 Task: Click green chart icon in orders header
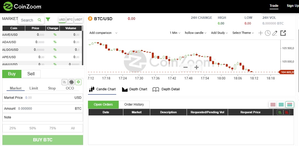click(x=280, y=112)
